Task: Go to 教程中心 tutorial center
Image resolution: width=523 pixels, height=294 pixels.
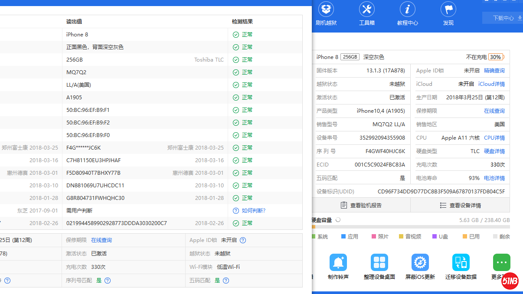Action: [407, 13]
